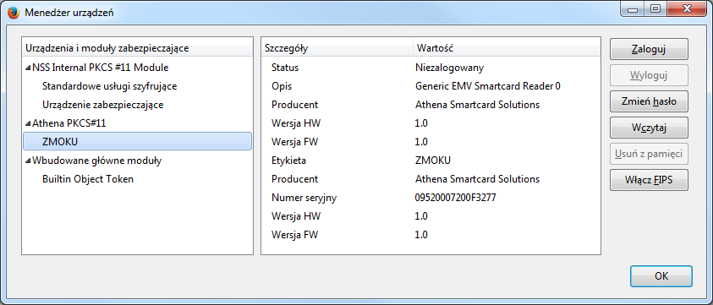Click the Wczytaj button
Viewport: 713px width, 305px height.
click(x=649, y=128)
